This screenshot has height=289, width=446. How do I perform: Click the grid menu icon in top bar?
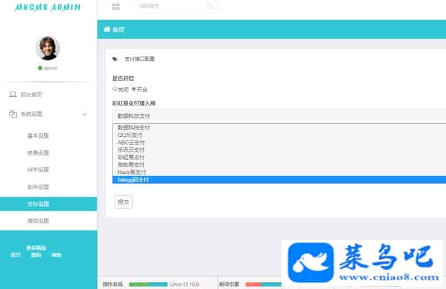pyautogui.click(x=115, y=7)
